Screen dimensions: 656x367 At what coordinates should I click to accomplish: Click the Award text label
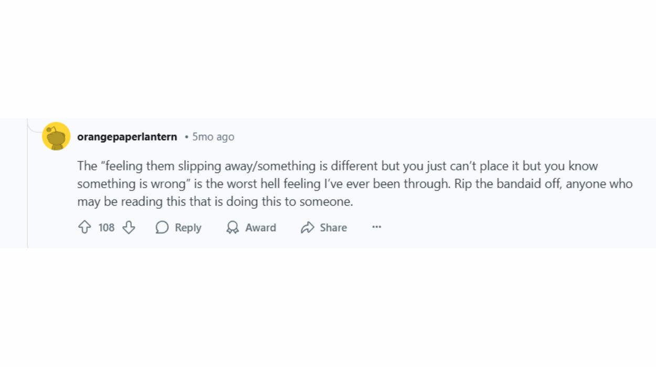[260, 228]
